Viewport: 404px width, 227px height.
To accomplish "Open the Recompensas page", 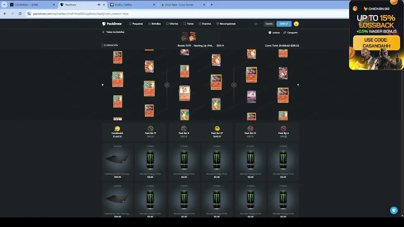I will [x=226, y=24].
